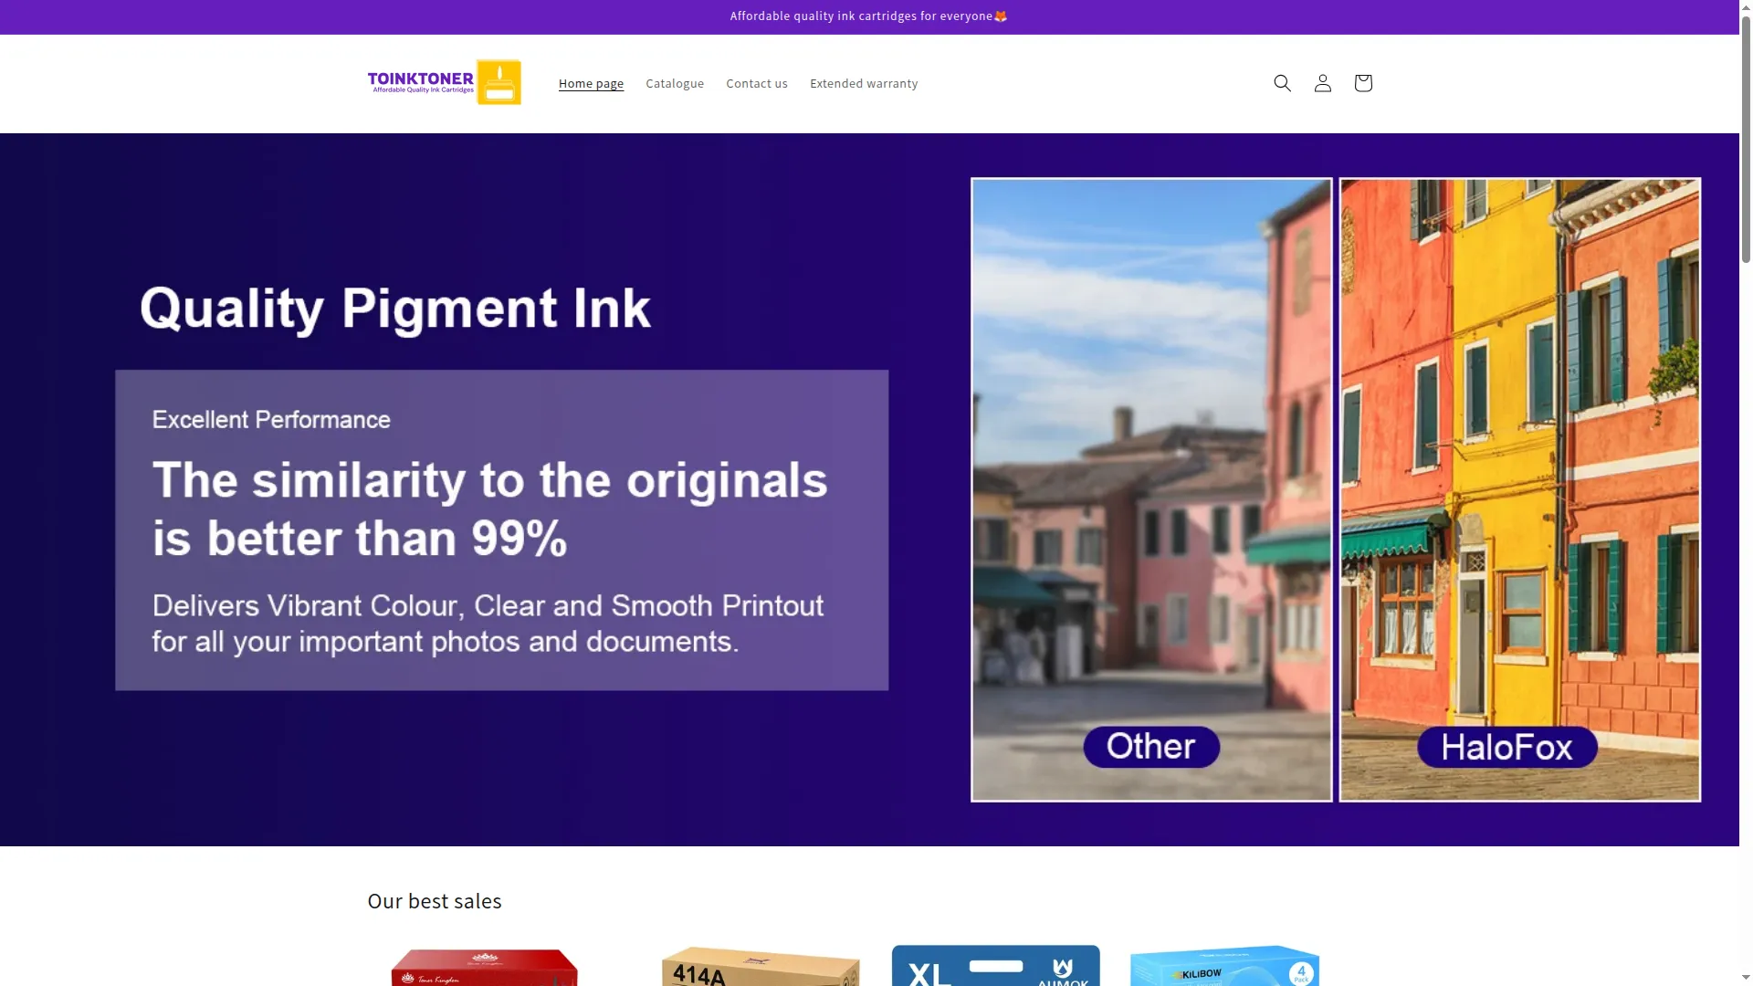Click the ToinkToner logo

coord(445,83)
